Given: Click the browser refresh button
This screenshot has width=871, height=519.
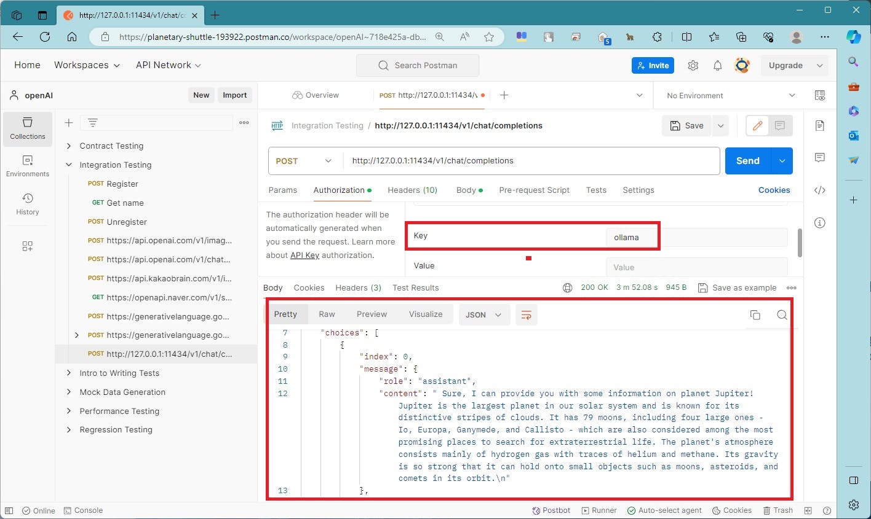Looking at the screenshot, I should click(x=45, y=37).
